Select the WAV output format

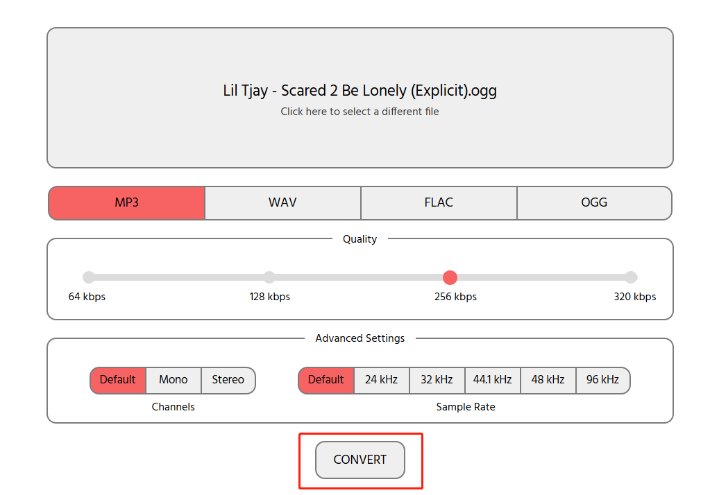click(282, 202)
